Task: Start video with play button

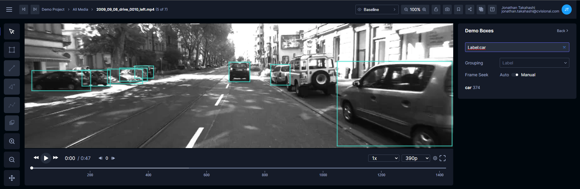Action: coord(46,158)
